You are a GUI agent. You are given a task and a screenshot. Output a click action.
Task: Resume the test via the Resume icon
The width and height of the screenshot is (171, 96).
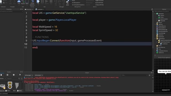click(47, 2)
